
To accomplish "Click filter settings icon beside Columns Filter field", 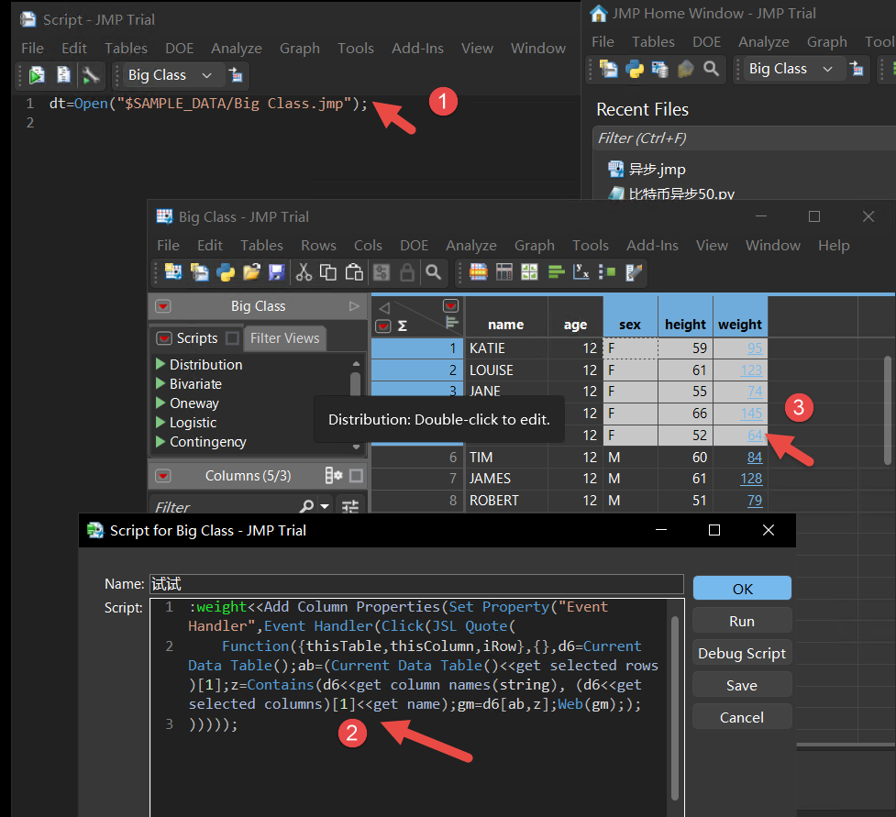I will [349, 506].
